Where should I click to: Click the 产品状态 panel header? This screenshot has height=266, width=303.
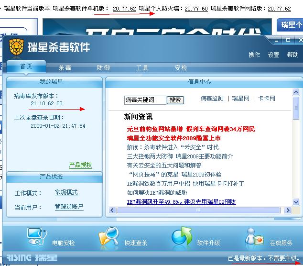click(x=54, y=177)
